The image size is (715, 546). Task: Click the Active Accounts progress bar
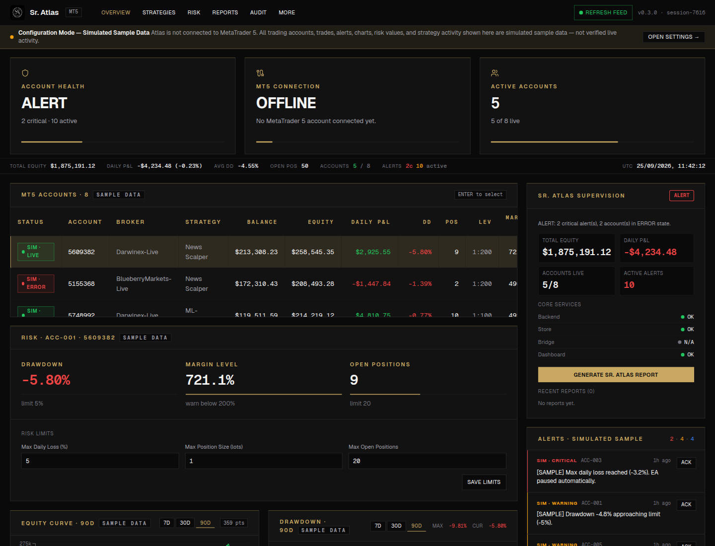point(592,142)
